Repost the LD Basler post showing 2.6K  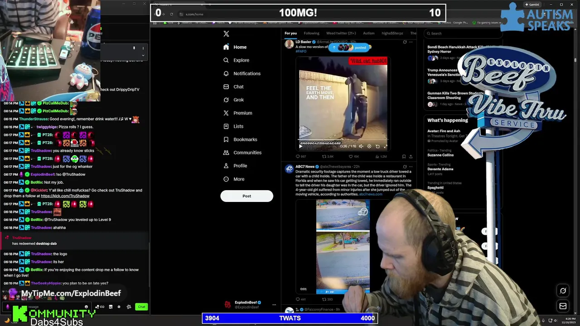coord(324,157)
